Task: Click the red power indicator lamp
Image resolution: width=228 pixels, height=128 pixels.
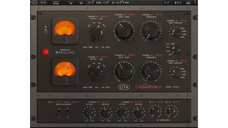Action: 46,52
